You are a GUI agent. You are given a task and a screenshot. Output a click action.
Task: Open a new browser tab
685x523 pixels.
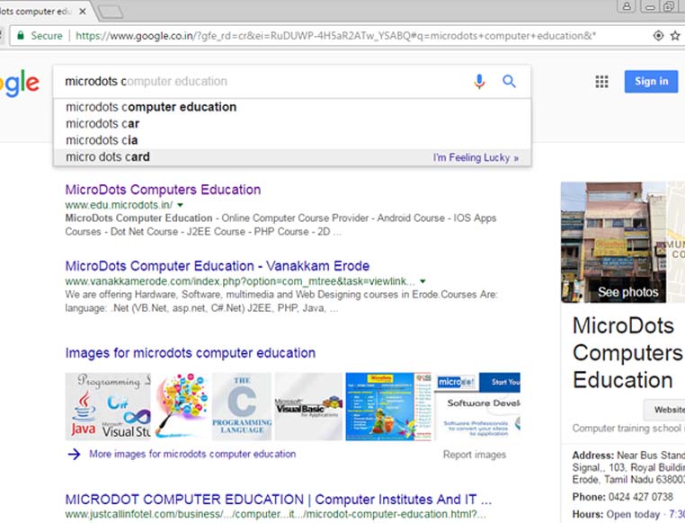pyautogui.click(x=110, y=12)
